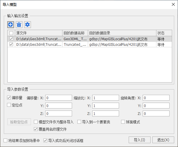Disable the 偏移量 checkbox
Image resolution: width=178 pixels, height=147 pixels.
[9, 98]
